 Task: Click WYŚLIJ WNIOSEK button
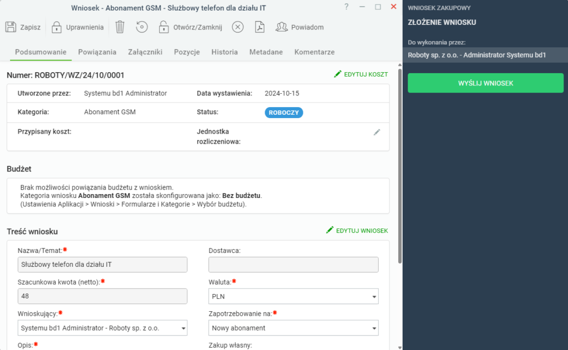coord(485,83)
